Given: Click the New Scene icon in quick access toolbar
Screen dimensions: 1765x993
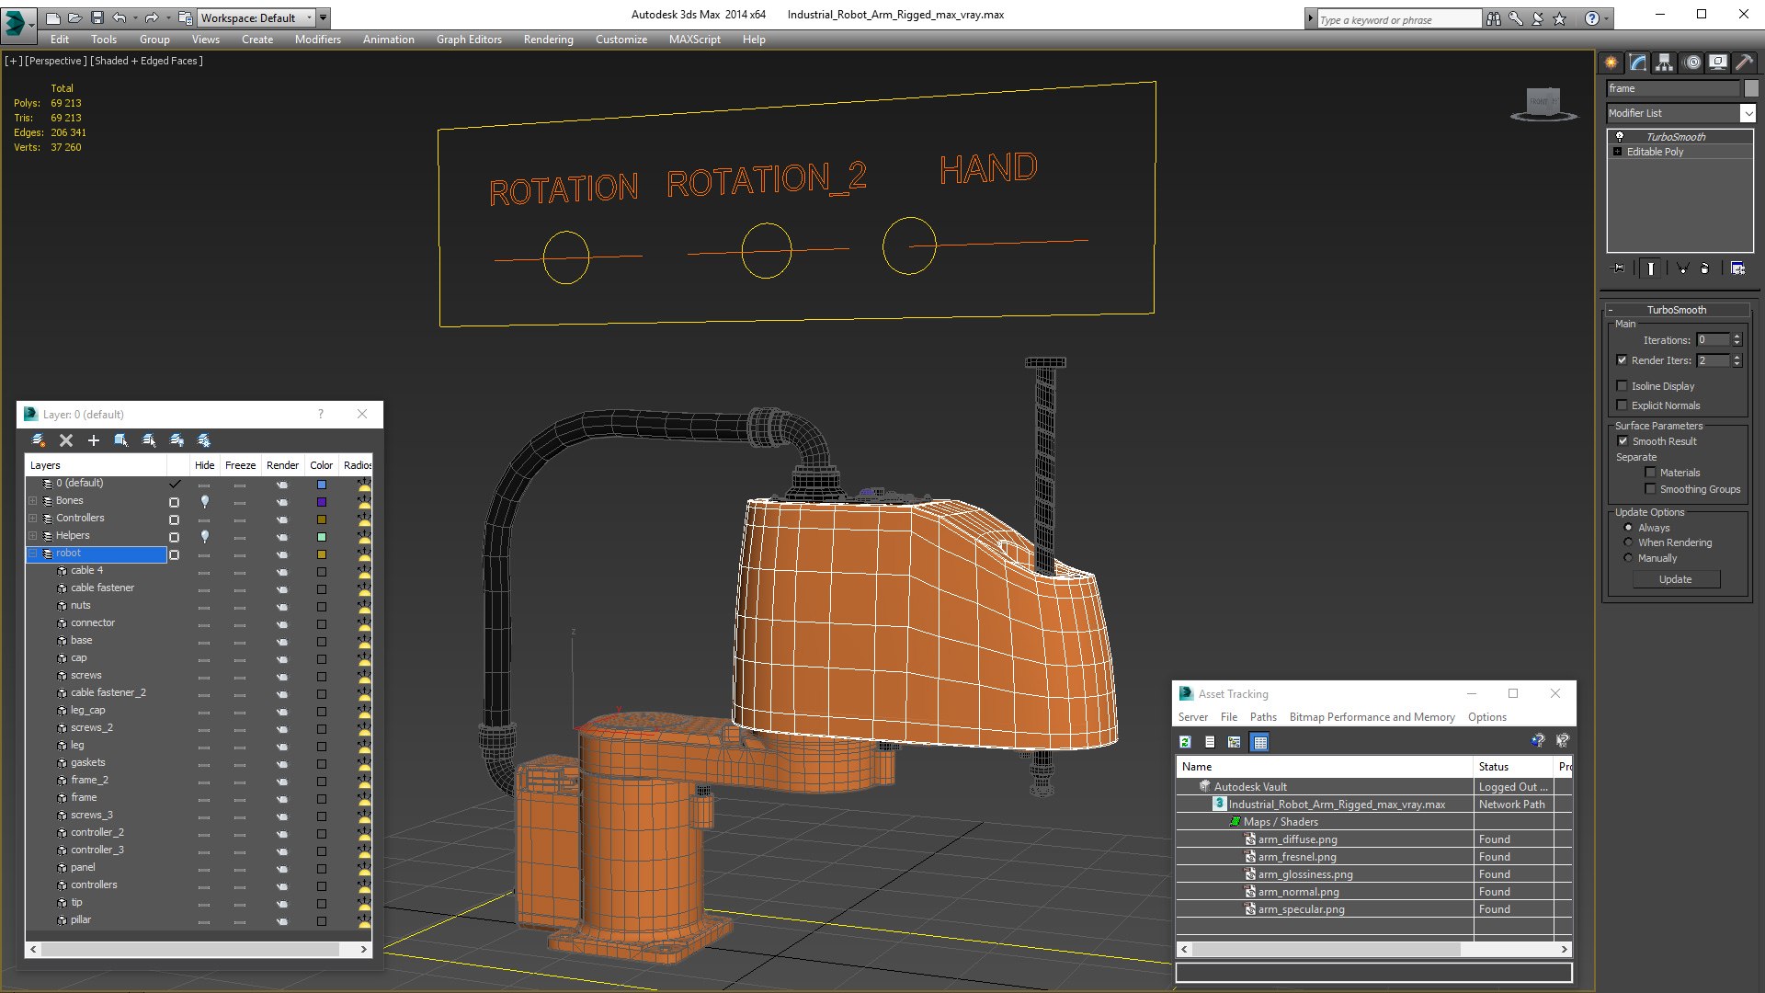Looking at the screenshot, I should [x=52, y=17].
